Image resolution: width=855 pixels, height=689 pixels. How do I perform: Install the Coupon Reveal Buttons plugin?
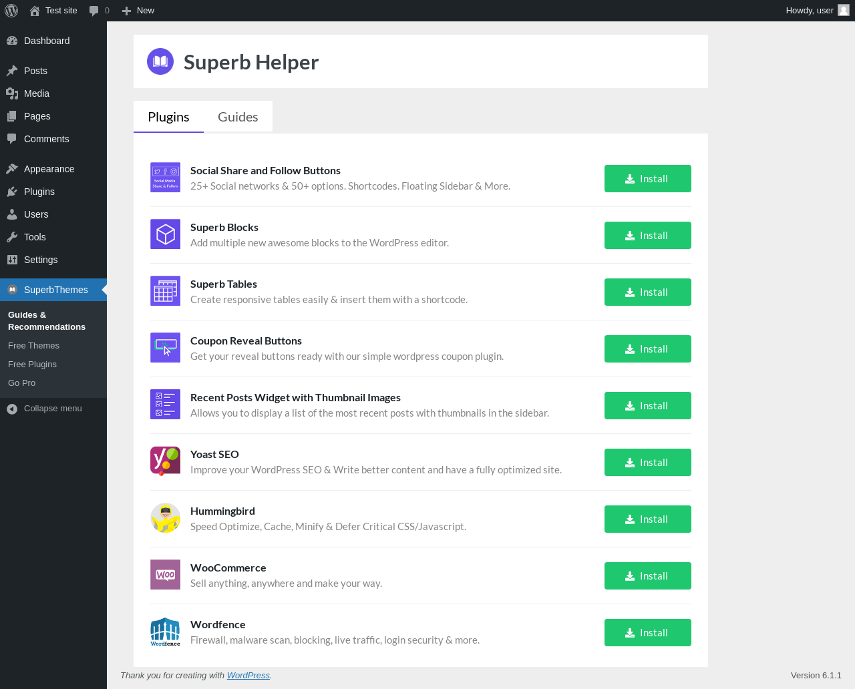(648, 349)
